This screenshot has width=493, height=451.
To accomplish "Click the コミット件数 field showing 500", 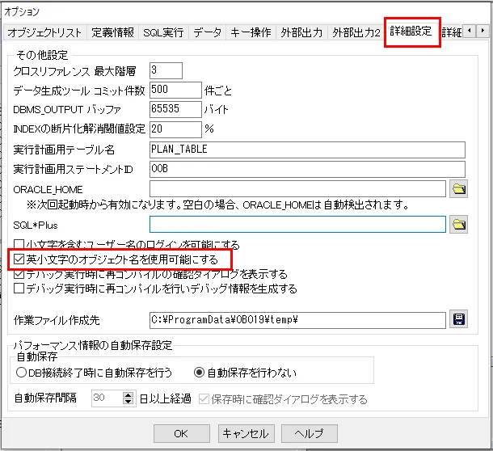I will (x=175, y=90).
